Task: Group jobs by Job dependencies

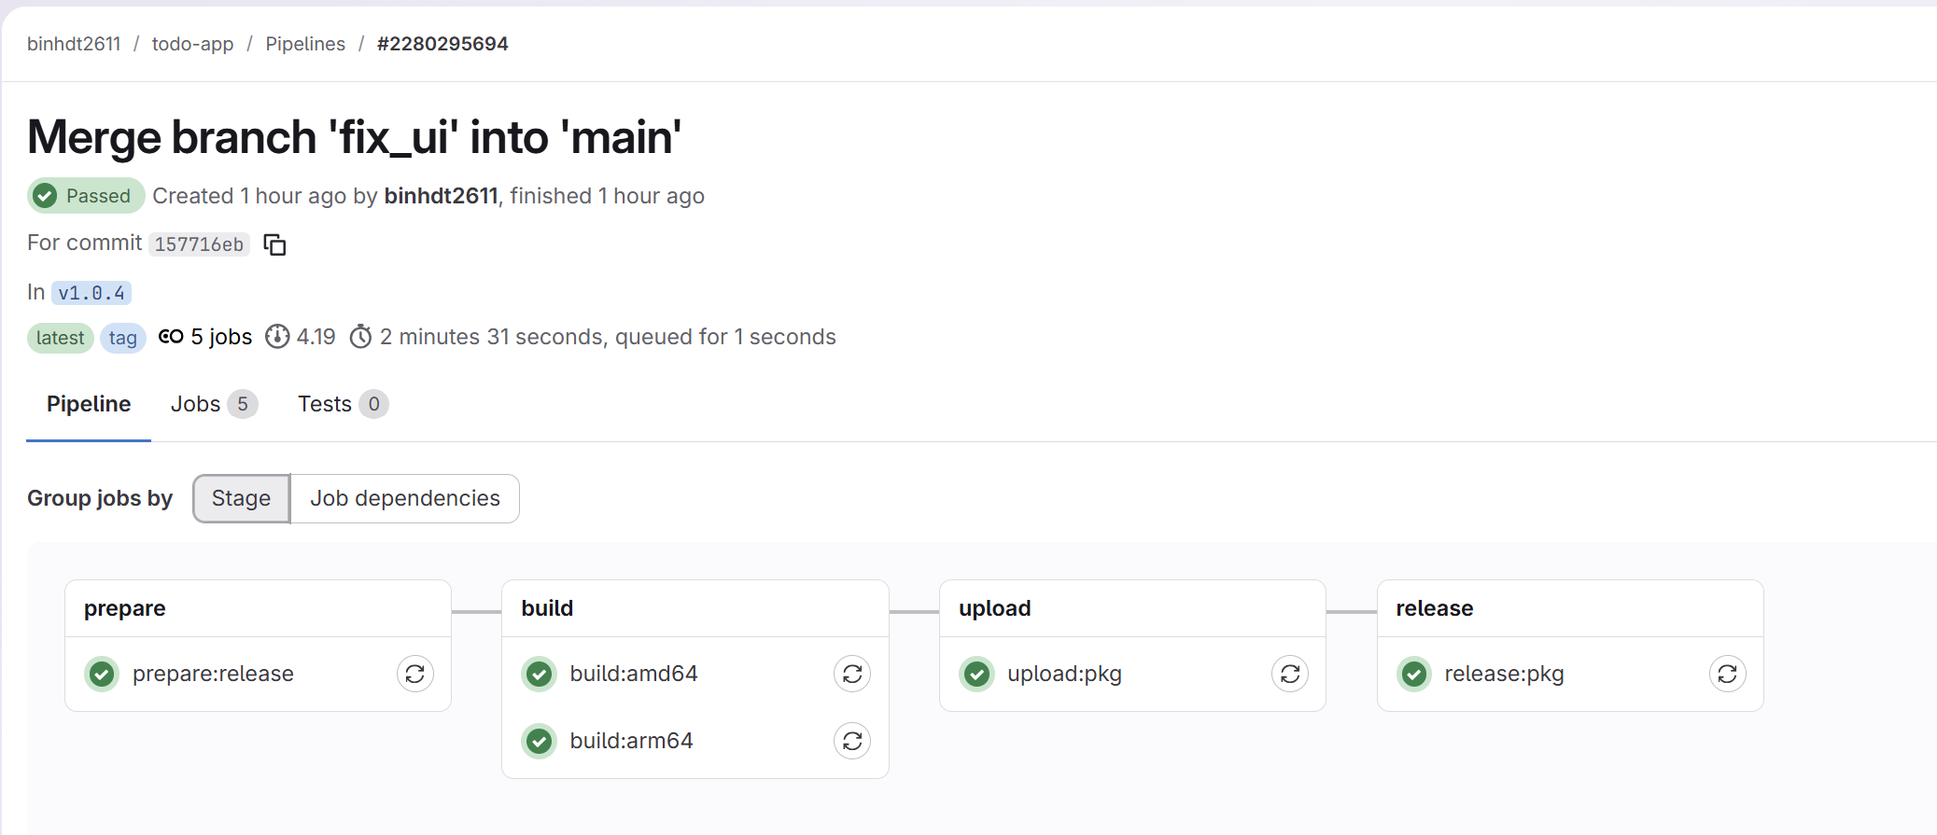Action: [x=405, y=498]
